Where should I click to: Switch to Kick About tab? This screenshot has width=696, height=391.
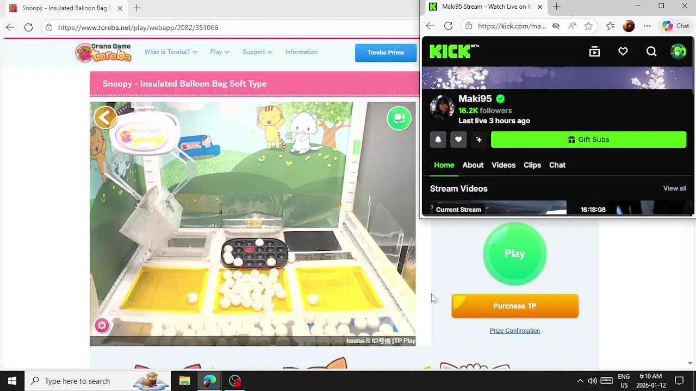tap(473, 165)
